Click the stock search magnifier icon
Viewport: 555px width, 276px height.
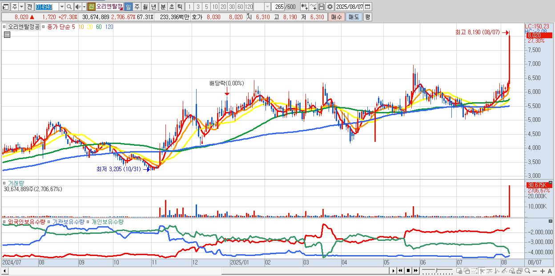click(69, 7)
